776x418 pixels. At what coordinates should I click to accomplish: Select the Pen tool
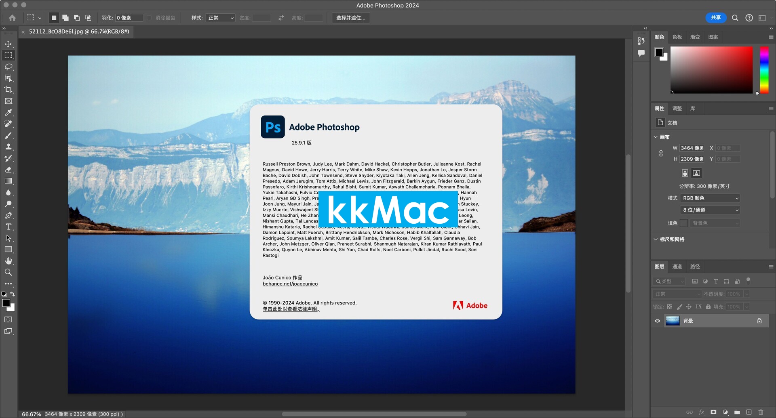[8, 215]
